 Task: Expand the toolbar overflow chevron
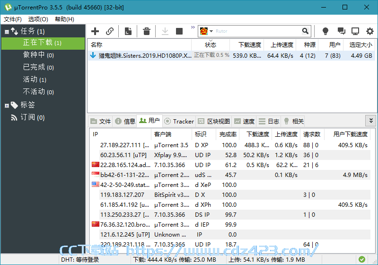pyautogui.click(x=193, y=27)
